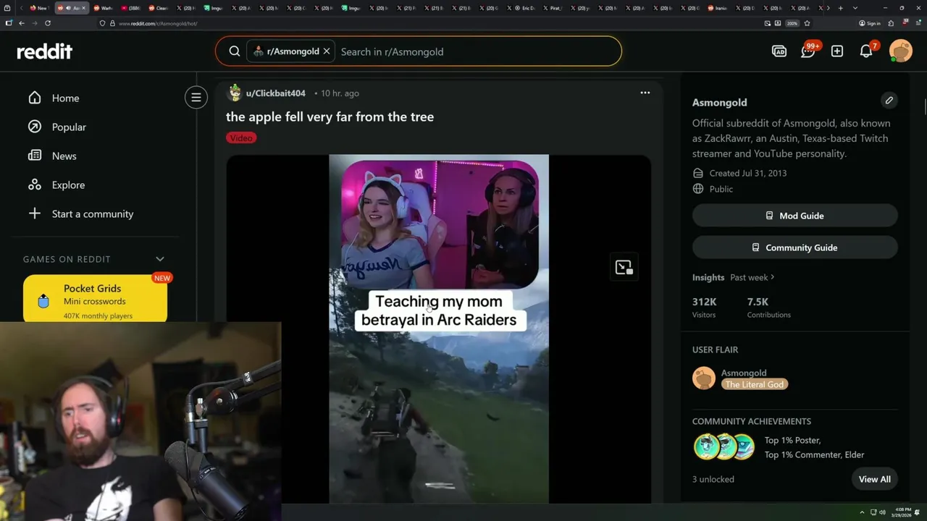The image size is (927, 521).
Task: Click the Video flair tag
Action: click(x=241, y=137)
